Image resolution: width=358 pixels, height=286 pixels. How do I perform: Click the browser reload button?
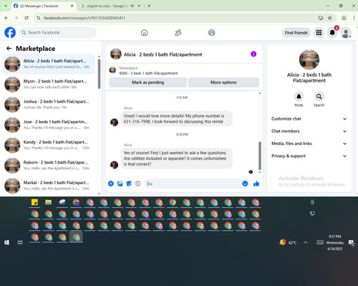point(26,18)
